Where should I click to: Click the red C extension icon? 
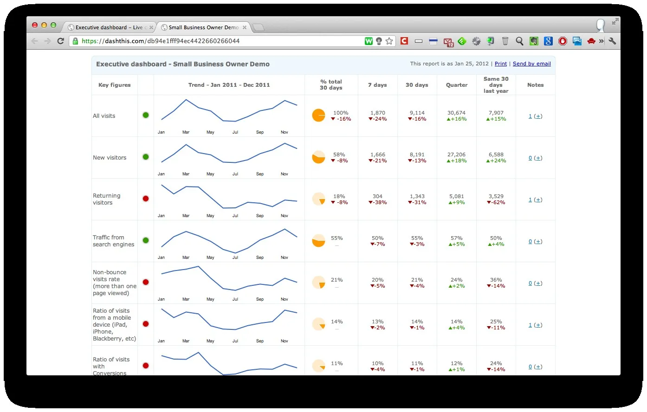(404, 41)
